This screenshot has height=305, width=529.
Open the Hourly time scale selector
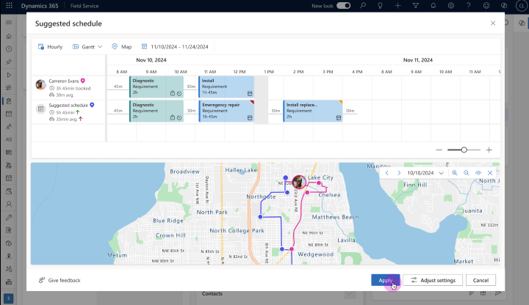(50, 46)
